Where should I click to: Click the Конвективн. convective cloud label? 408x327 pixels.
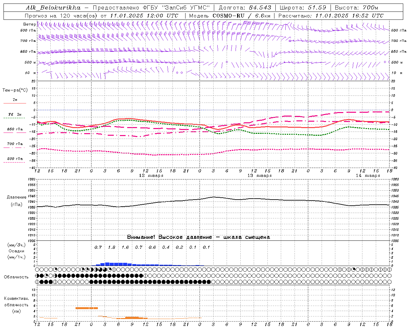pos(16,299)
